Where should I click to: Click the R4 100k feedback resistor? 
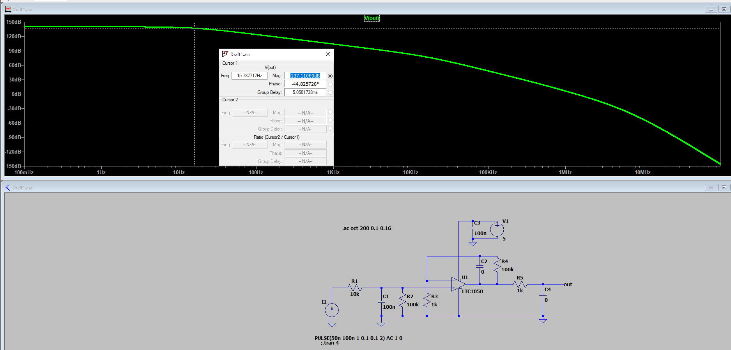(x=497, y=265)
